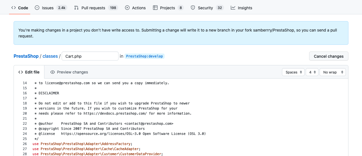
Task: Open the Security tab
Action: click(207, 8)
